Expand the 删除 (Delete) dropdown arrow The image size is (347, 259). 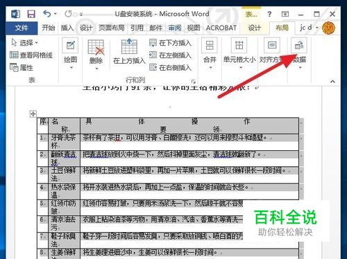pyautogui.click(x=96, y=69)
